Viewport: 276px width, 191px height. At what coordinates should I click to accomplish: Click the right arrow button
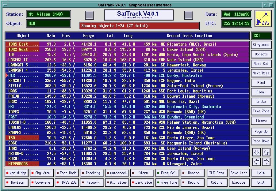pyautogui.click(x=266, y=162)
